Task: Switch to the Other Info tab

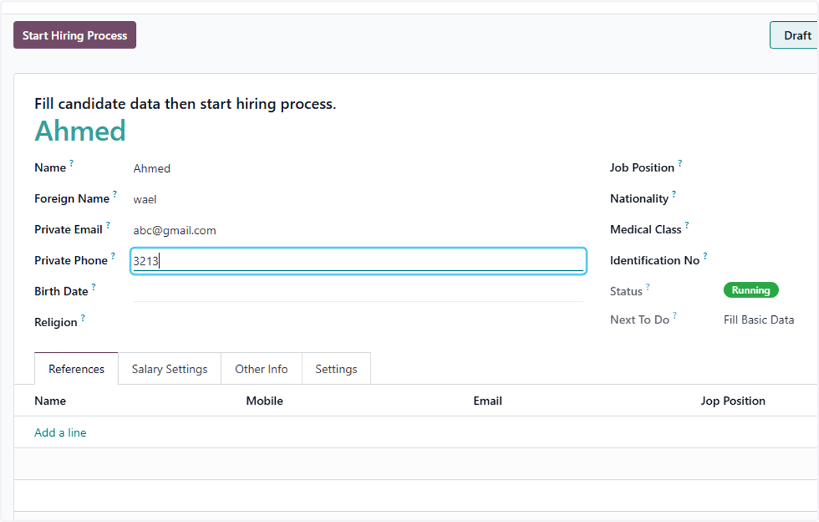Action: [261, 369]
